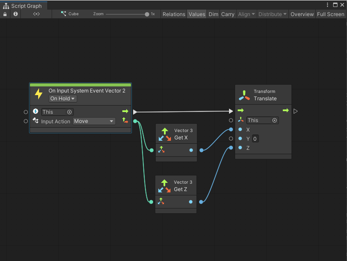Click the lock graph icon

(4, 14)
